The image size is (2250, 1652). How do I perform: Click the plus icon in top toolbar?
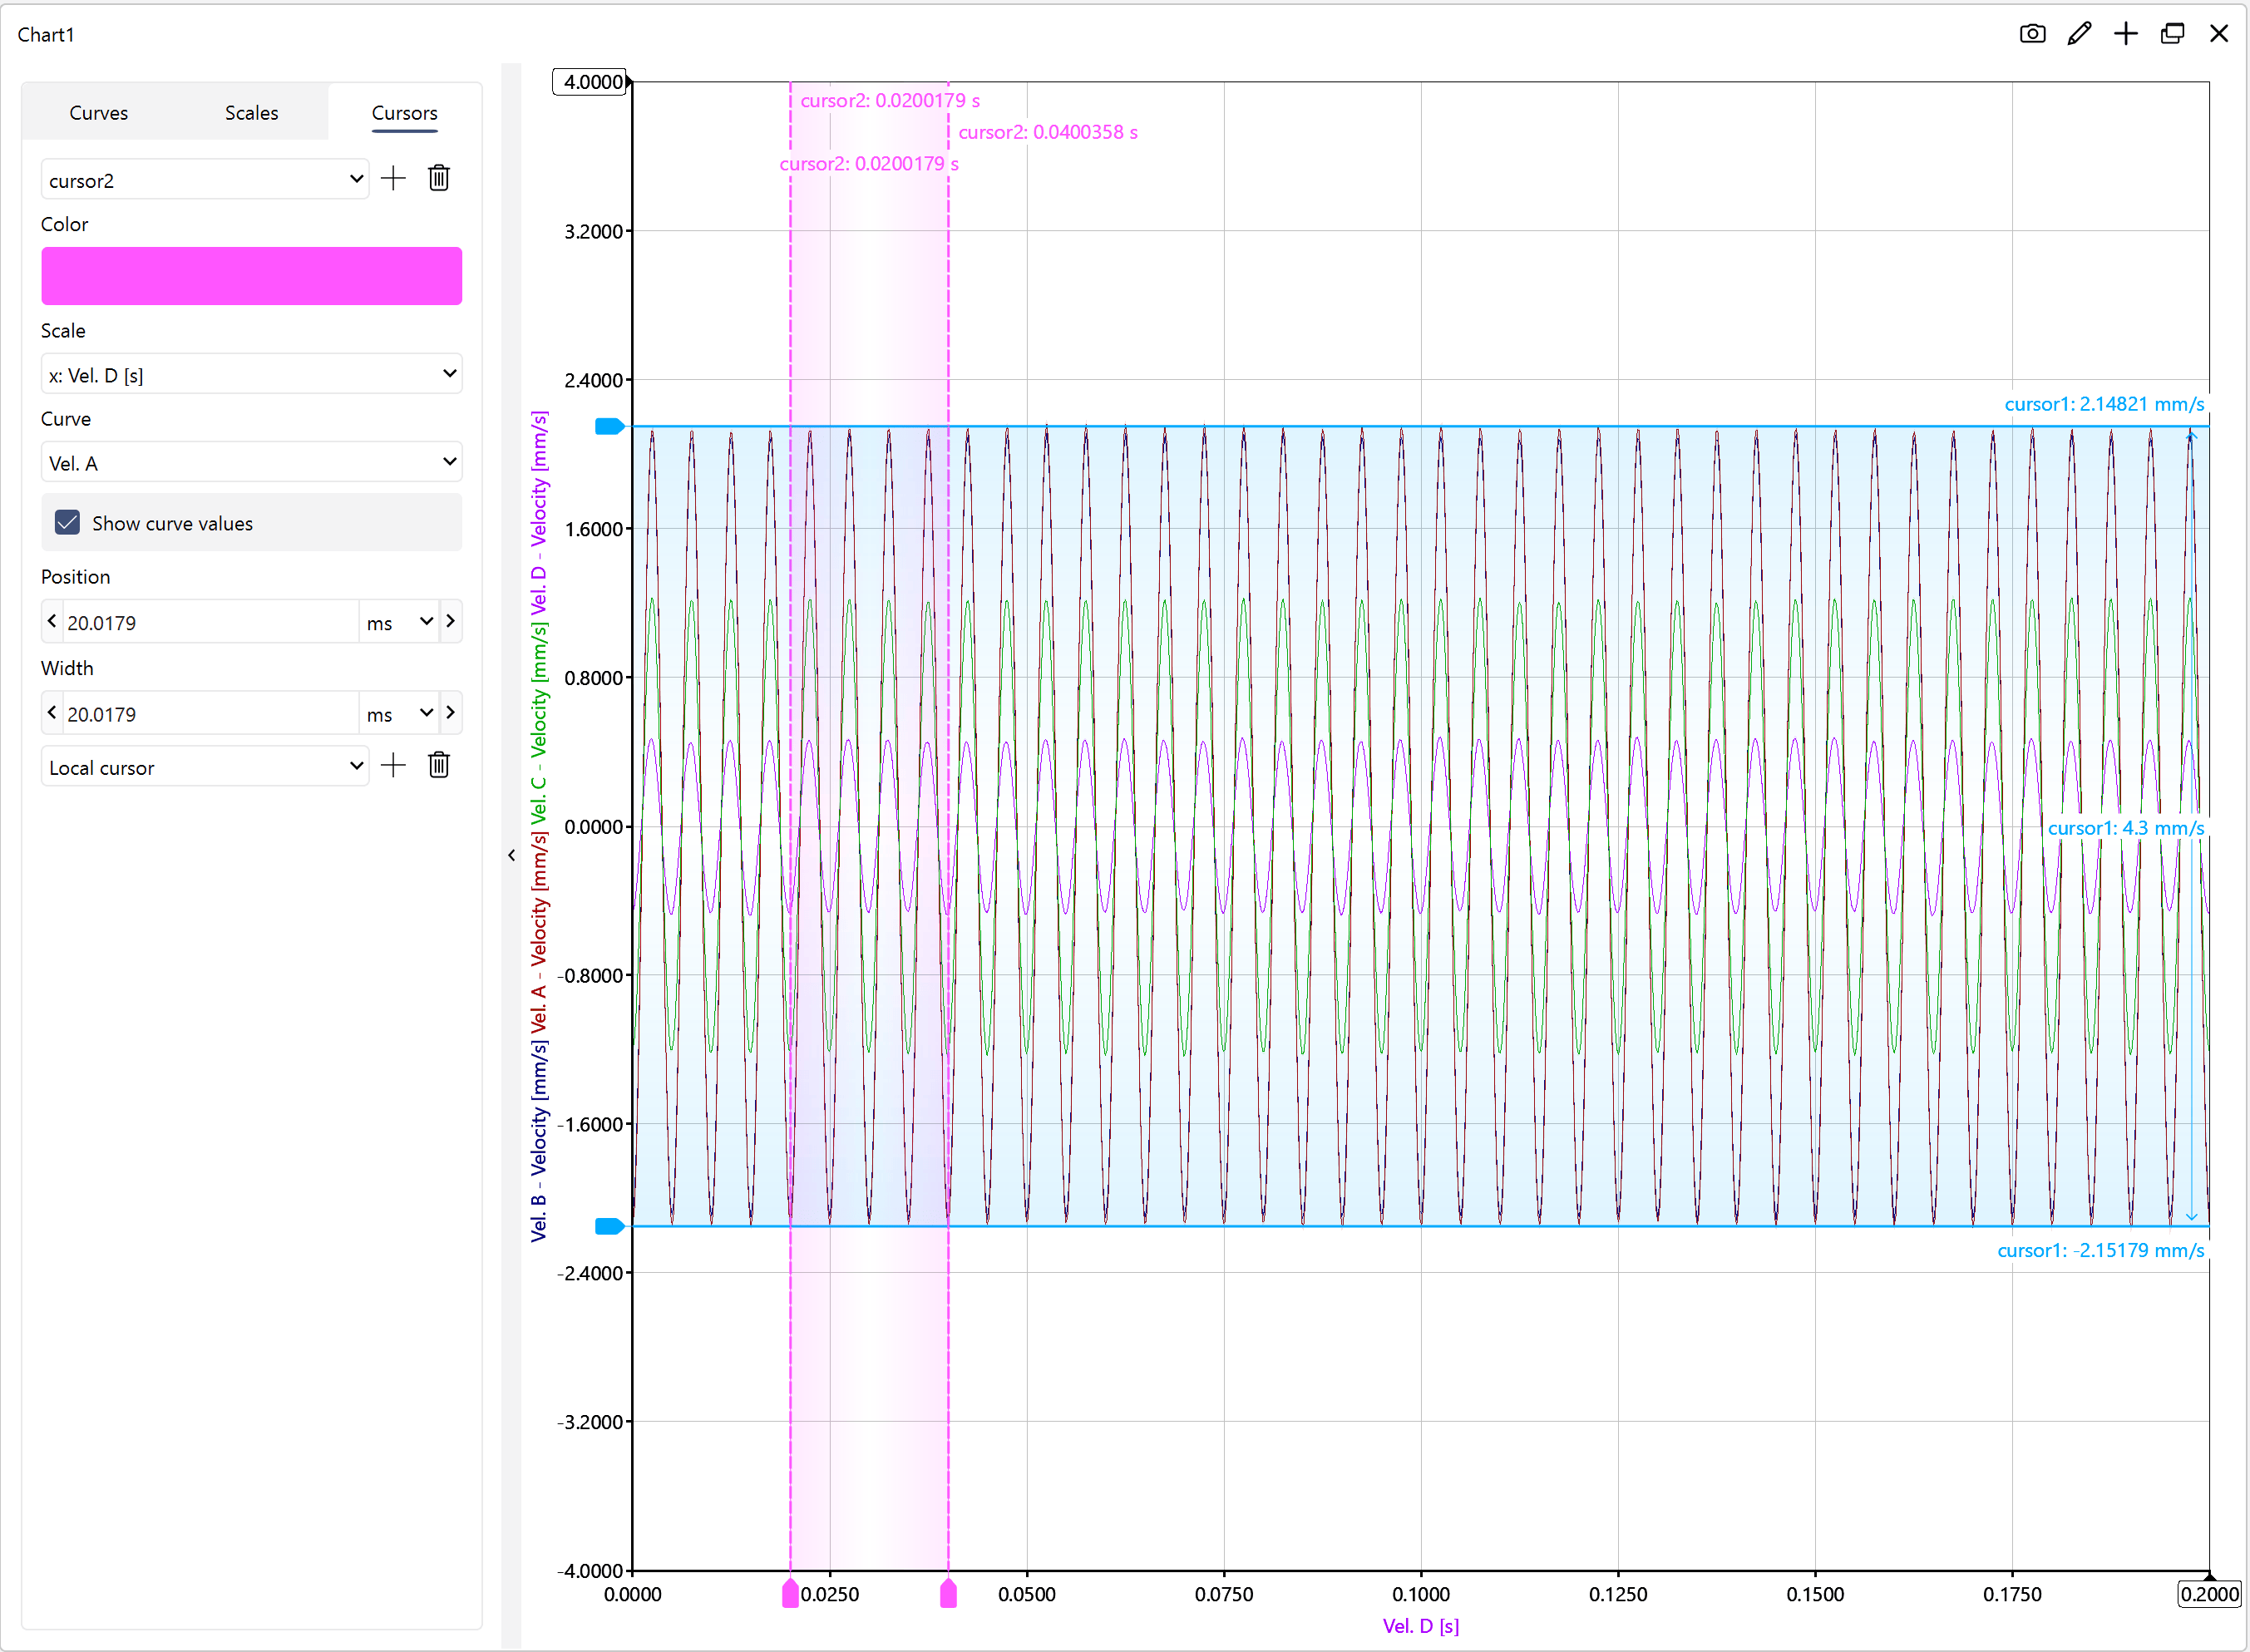click(x=2126, y=34)
